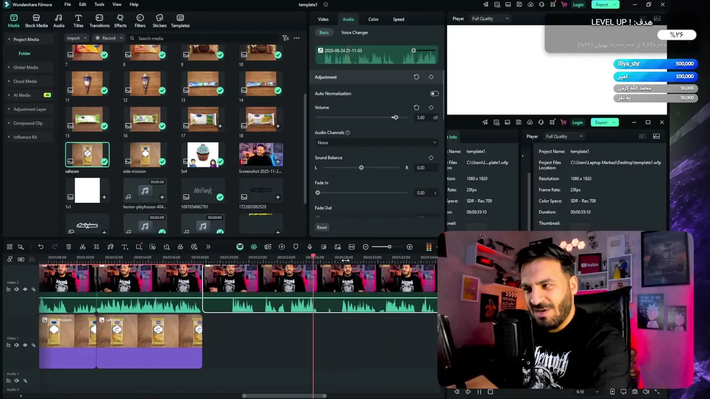The width and height of the screenshot is (710, 399).
Task: Open the Filters library tab
Action: 140,21
